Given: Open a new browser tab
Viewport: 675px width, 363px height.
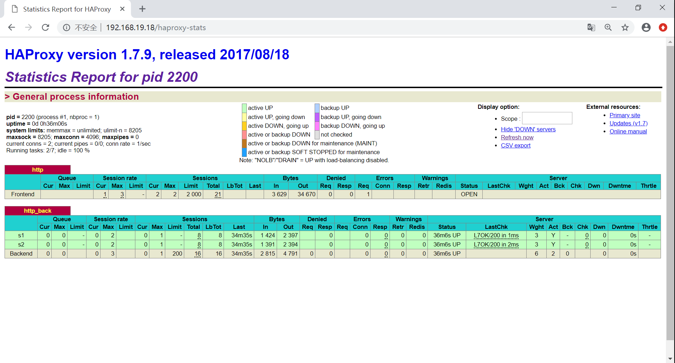Looking at the screenshot, I should (x=142, y=9).
